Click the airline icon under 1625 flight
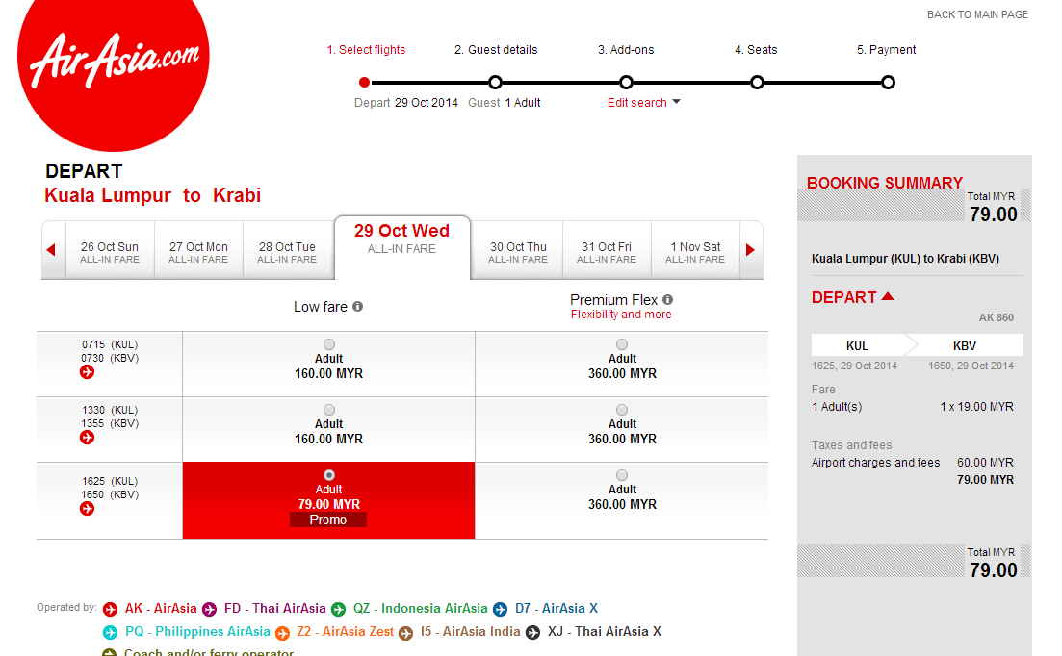The height and width of the screenshot is (656, 1062). (x=88, y=509)
